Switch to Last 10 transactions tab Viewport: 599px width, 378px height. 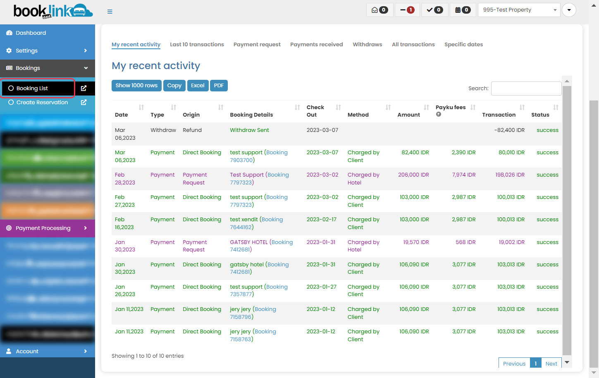[x=197, y=44]
